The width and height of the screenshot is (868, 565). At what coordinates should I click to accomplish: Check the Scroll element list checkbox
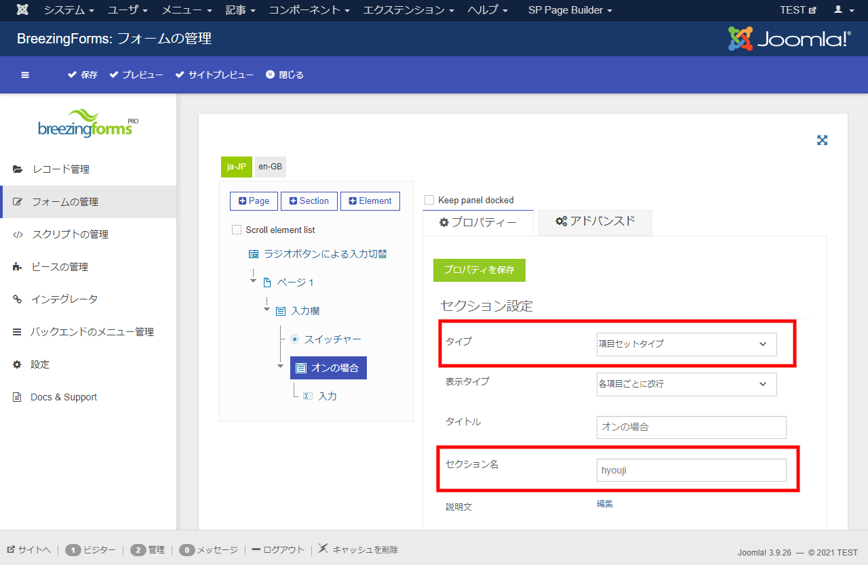(237, 230)
